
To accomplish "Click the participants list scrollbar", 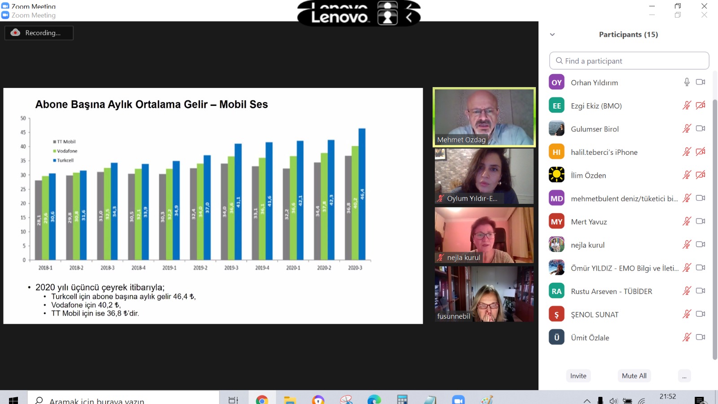I will (715, 229).
